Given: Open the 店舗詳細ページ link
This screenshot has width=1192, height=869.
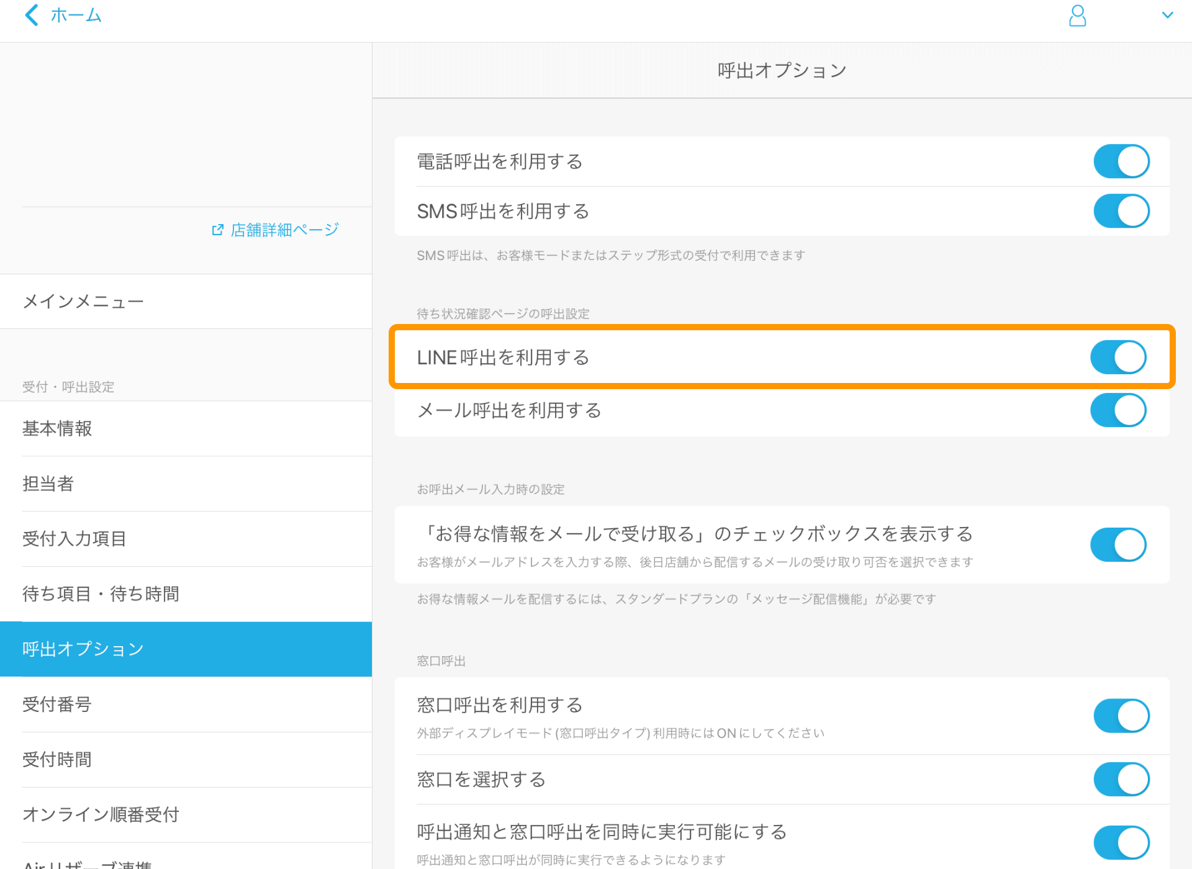Looking at the screenshot, I should 284,230.
